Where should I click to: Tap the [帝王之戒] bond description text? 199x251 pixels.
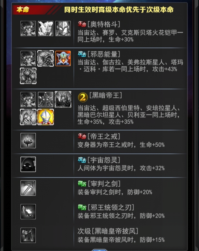click(x=121, y=145)
